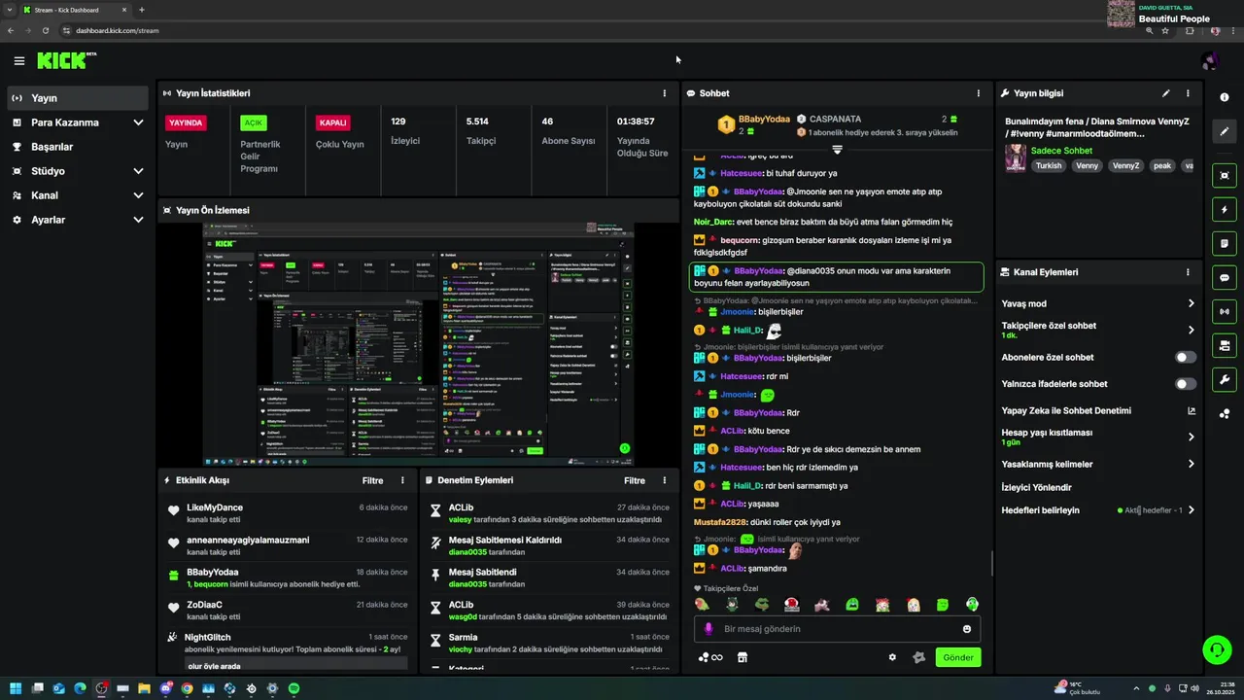Expand the pinned leaderboard chevron in chat
This screenshot has height=700, width=1244.
(837, 150)
